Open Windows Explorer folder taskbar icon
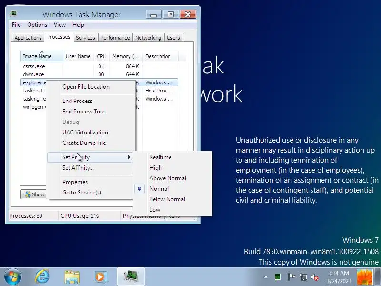Screen dimensions: 381x286 point(72,277)
